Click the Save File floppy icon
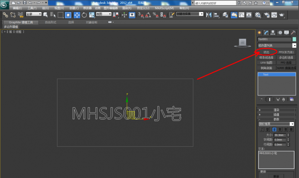 [25, 3]
